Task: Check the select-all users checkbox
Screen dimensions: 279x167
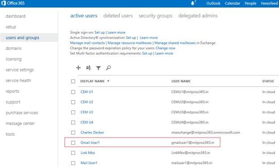Action: pos(73,81)
